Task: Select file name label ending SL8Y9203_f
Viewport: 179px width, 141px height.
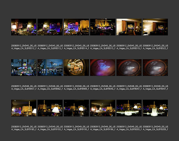Action: (x=129, y=128)
